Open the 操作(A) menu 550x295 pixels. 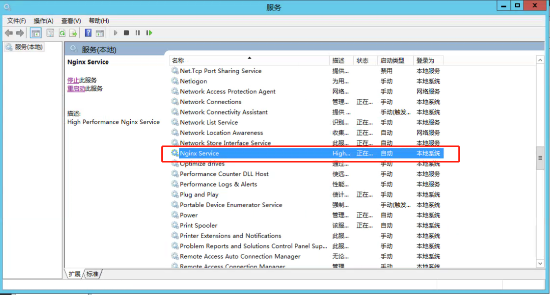pyautogui.click(x=44, y=20)
